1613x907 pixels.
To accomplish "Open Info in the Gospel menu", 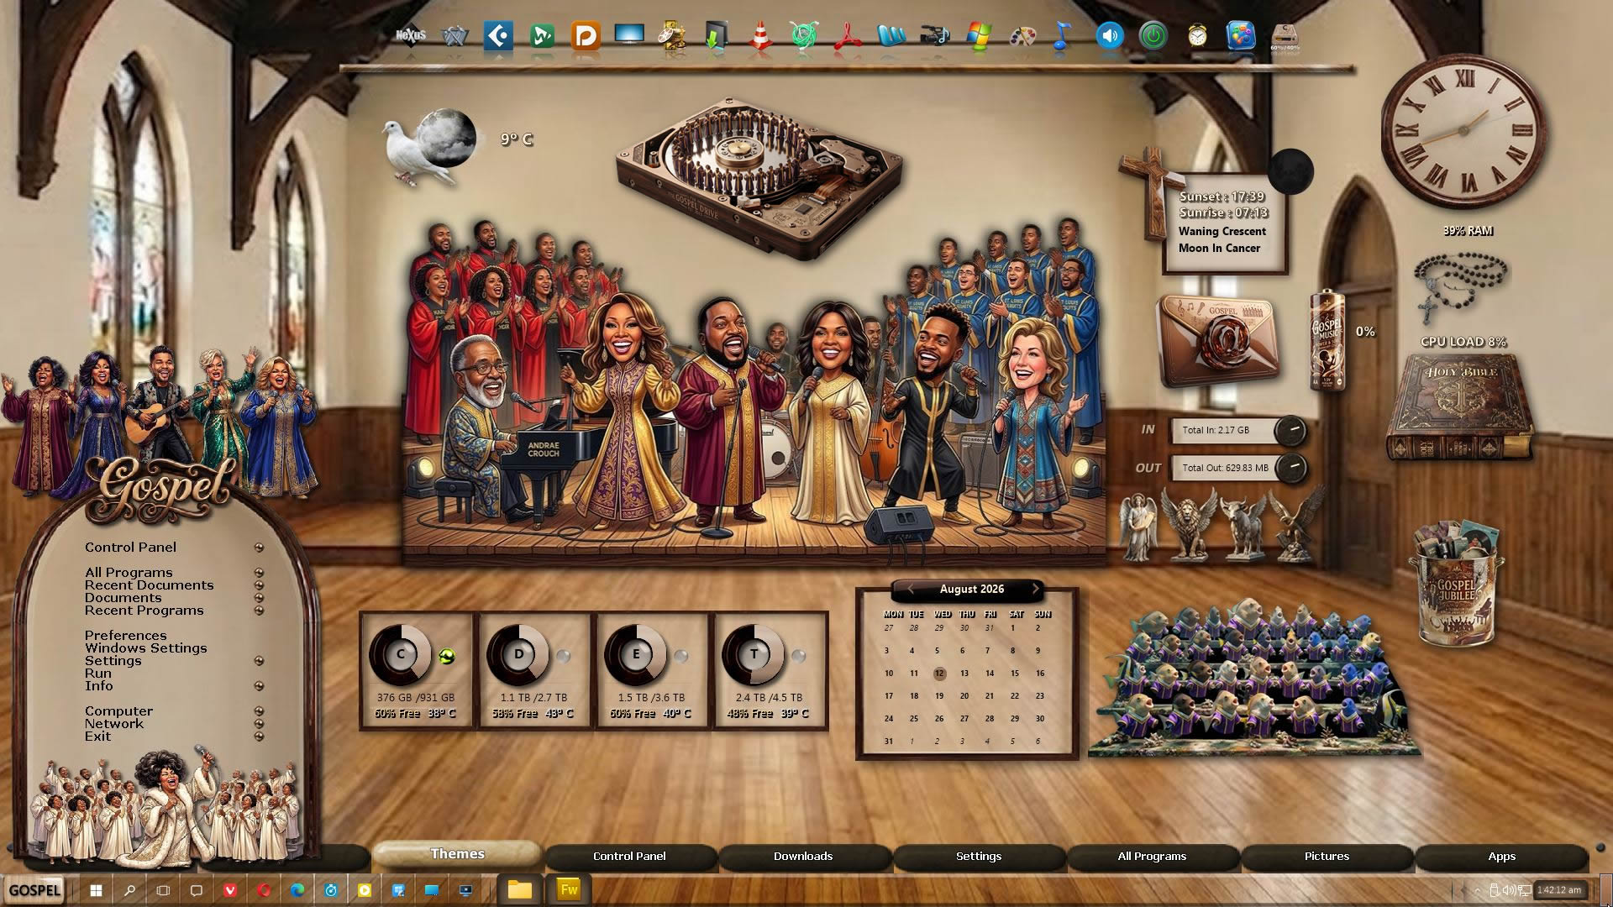I will [98, 686].
